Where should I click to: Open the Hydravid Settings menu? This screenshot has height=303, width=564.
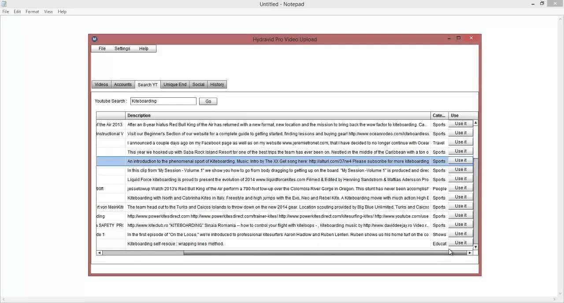pos(122,48)
